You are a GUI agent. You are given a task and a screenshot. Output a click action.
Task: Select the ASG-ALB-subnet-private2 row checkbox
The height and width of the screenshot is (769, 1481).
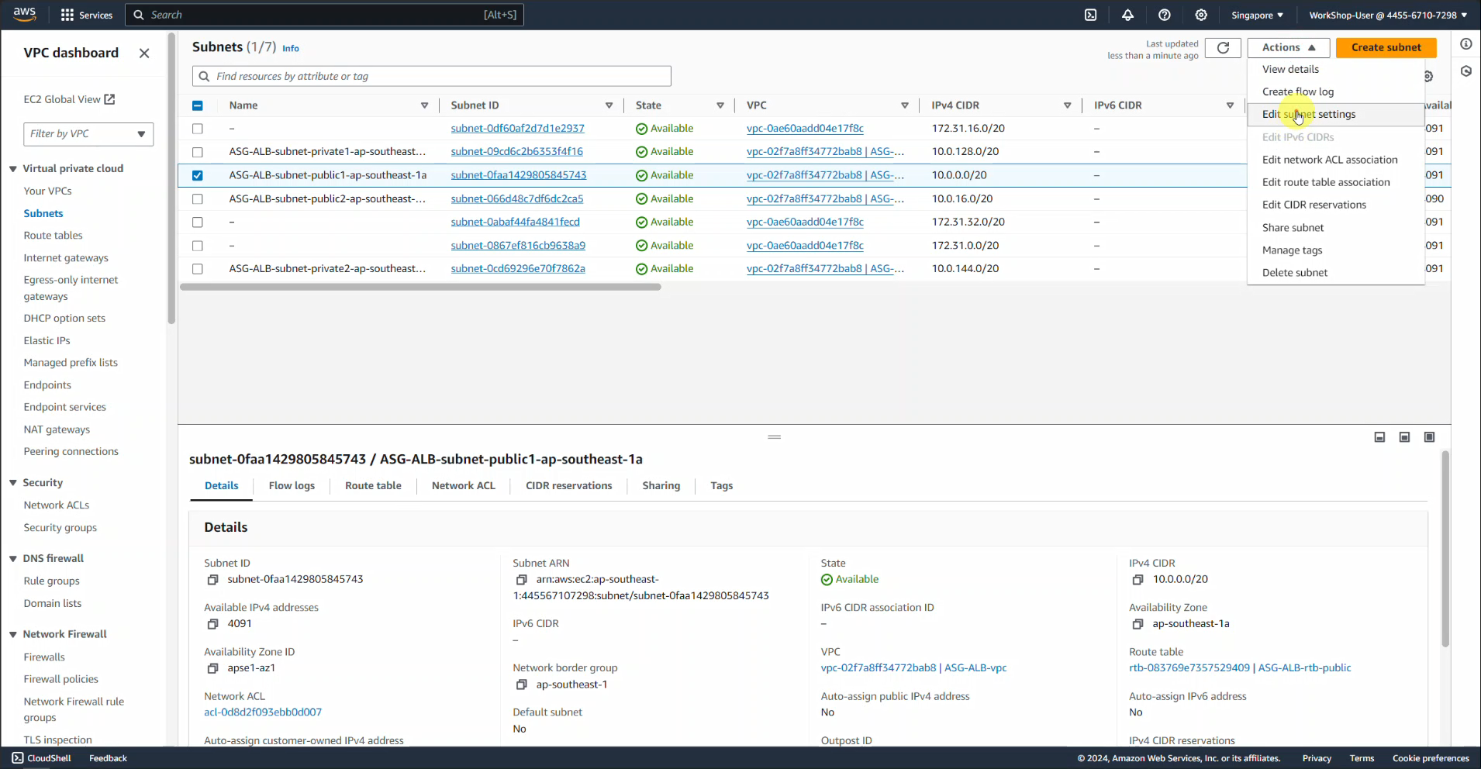coord(197,269)
